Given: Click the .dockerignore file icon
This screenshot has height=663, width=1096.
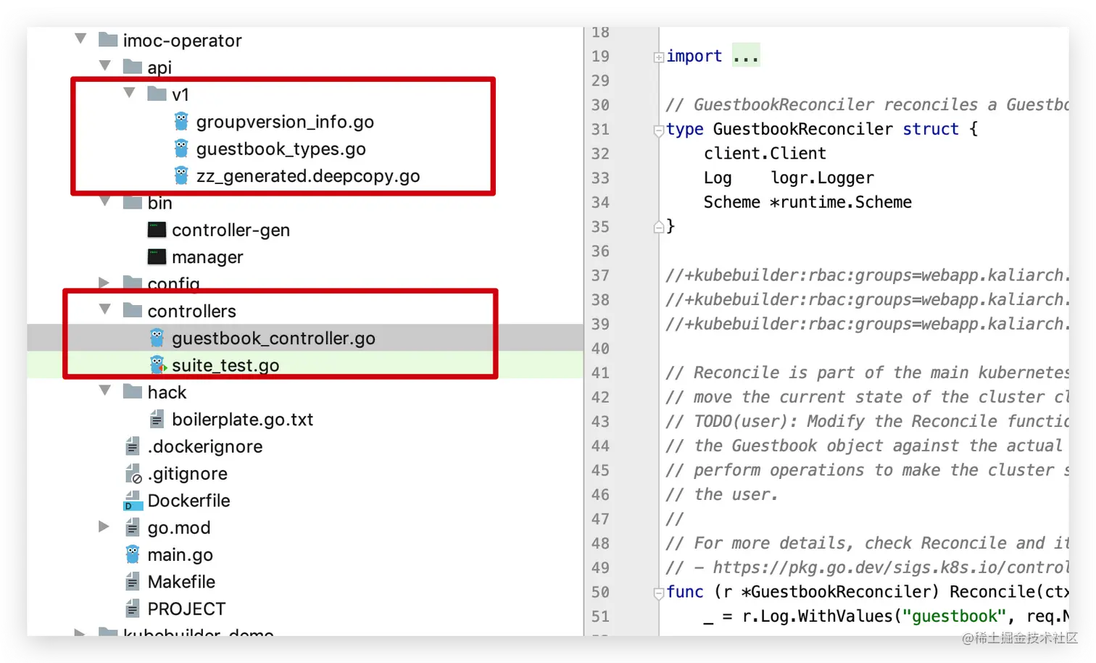Looking at the screenshot, I should coord(132,446).
